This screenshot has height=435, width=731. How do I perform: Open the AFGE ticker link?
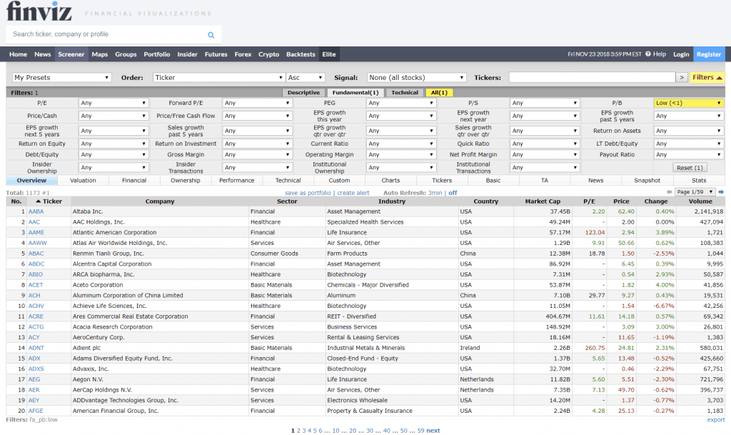tap(36, 411)
